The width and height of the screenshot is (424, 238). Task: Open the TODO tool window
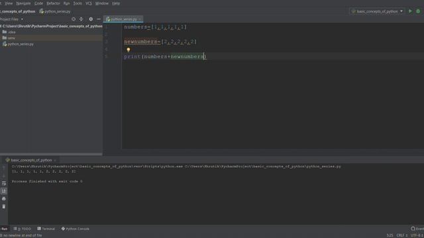click(22, 229)
